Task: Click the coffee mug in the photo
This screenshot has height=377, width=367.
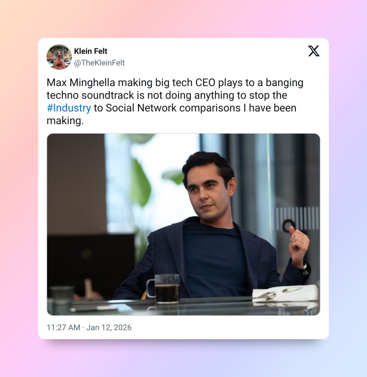Action: (x=164, y=289)
